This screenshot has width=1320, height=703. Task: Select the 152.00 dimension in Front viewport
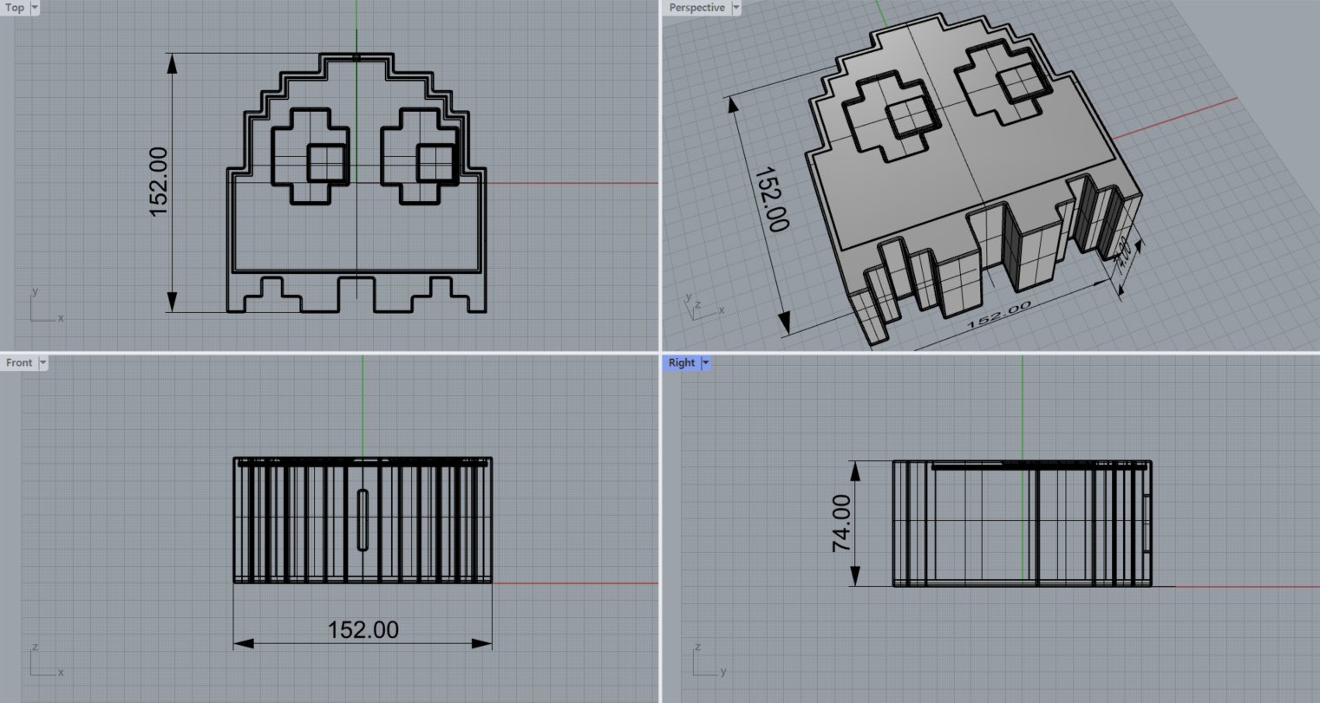(363, 629)
